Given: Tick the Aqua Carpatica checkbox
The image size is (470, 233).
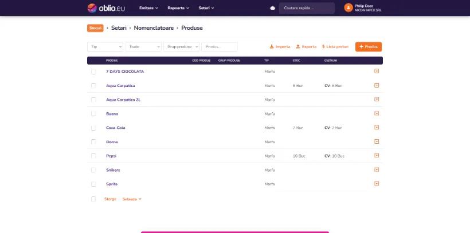Looking at the screenshot, I should (x=93, y=86).
